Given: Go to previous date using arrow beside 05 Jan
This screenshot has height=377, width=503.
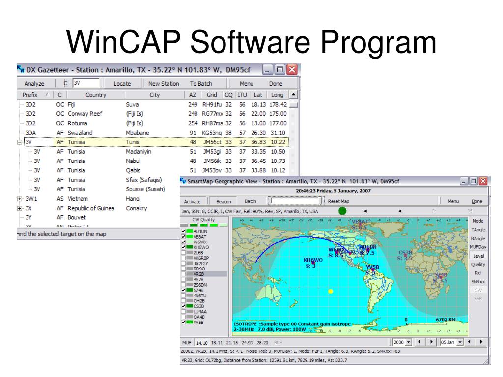Looking at the screenshot, I should coord(469,342).
